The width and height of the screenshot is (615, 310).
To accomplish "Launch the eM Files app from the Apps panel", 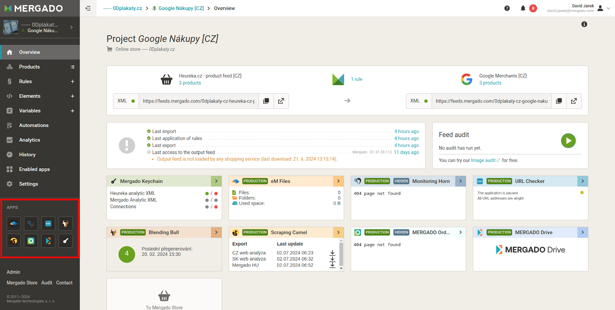I will (x=14, y=224).
